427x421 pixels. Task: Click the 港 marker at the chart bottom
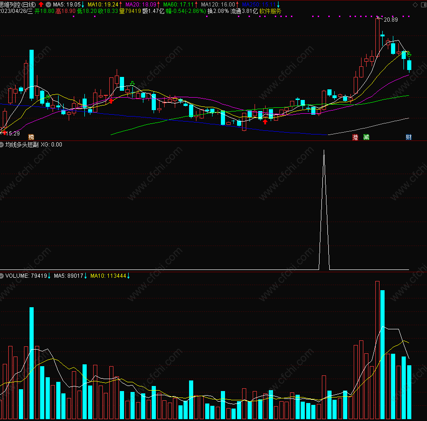[x=355, y=137]
